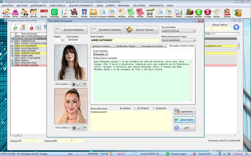The height and width of the screenshot is (156, 251).
Task: Open the Boletim toolbar icon
Action: (84, 13)
